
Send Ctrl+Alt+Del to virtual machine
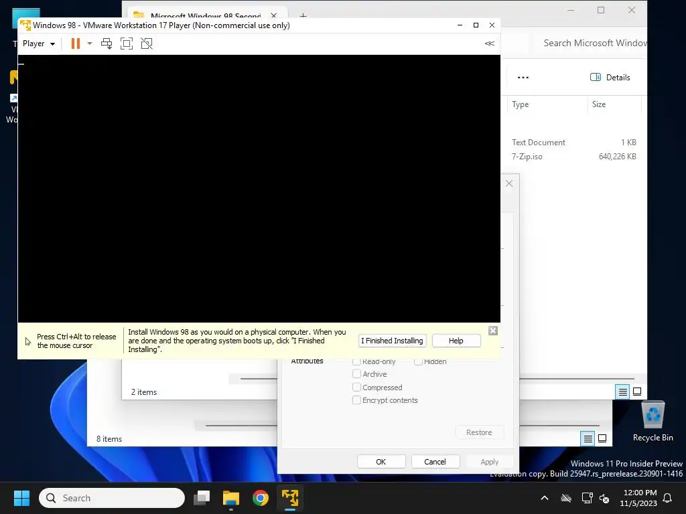tap(107, 44)
